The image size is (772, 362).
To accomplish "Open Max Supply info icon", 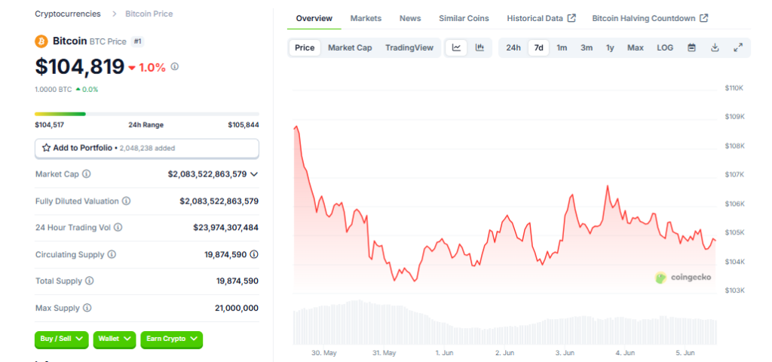I will (87, 308).
